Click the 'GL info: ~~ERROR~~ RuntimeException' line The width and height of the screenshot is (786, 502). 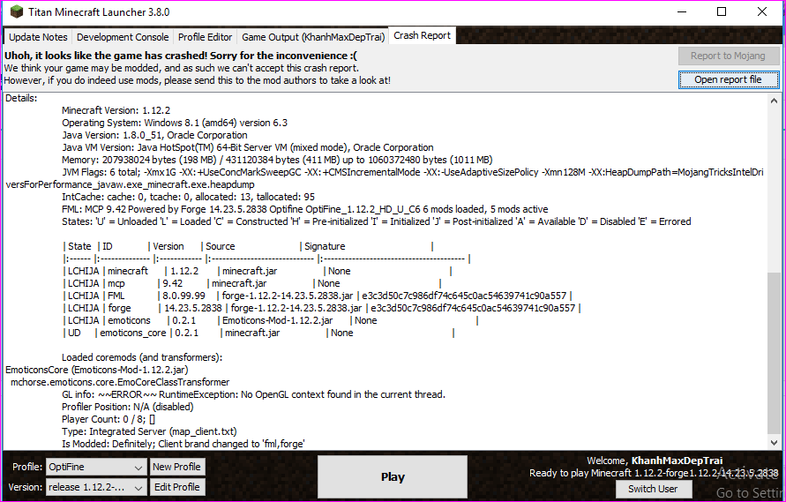pos(254,394)
